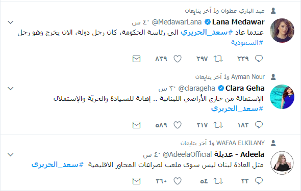Like Clara Geha's tweet
The height and width of the screenshot is (191, 301).
click(x=178, y=125)
